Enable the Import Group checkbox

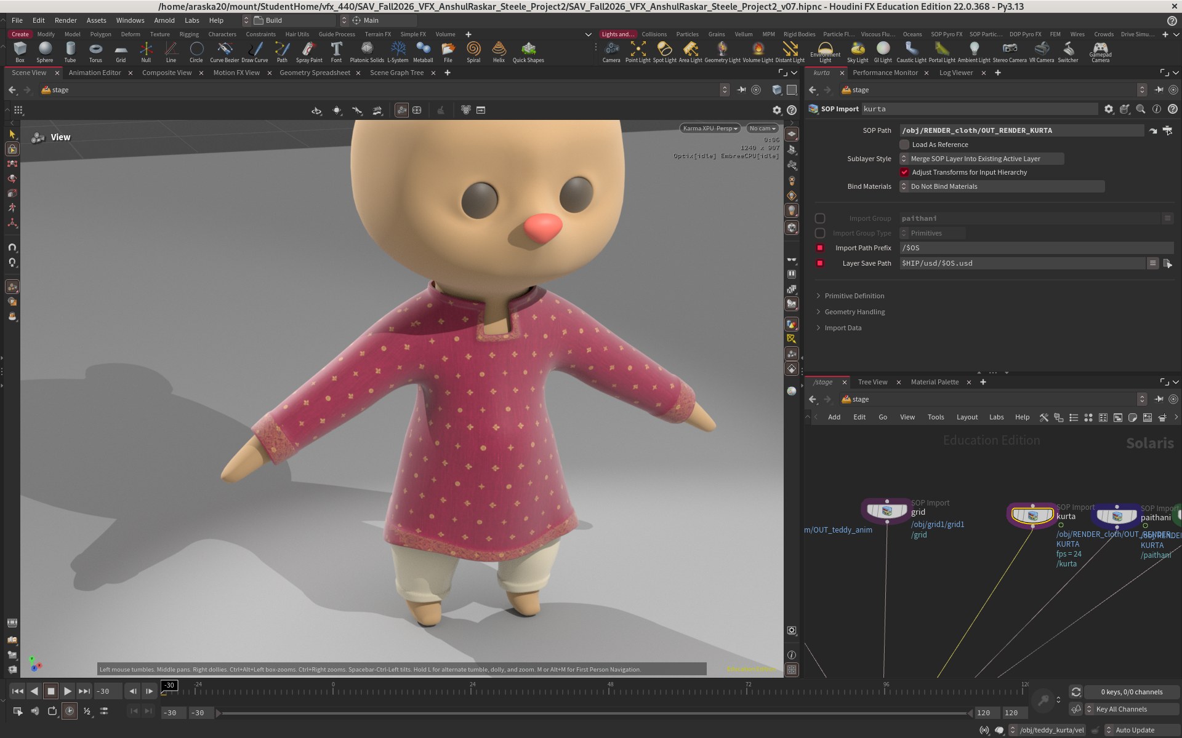(x=820, y=218)
